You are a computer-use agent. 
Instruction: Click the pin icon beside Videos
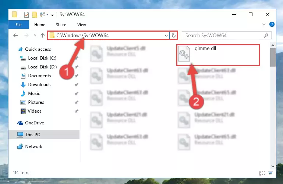[x=77, y=111]
